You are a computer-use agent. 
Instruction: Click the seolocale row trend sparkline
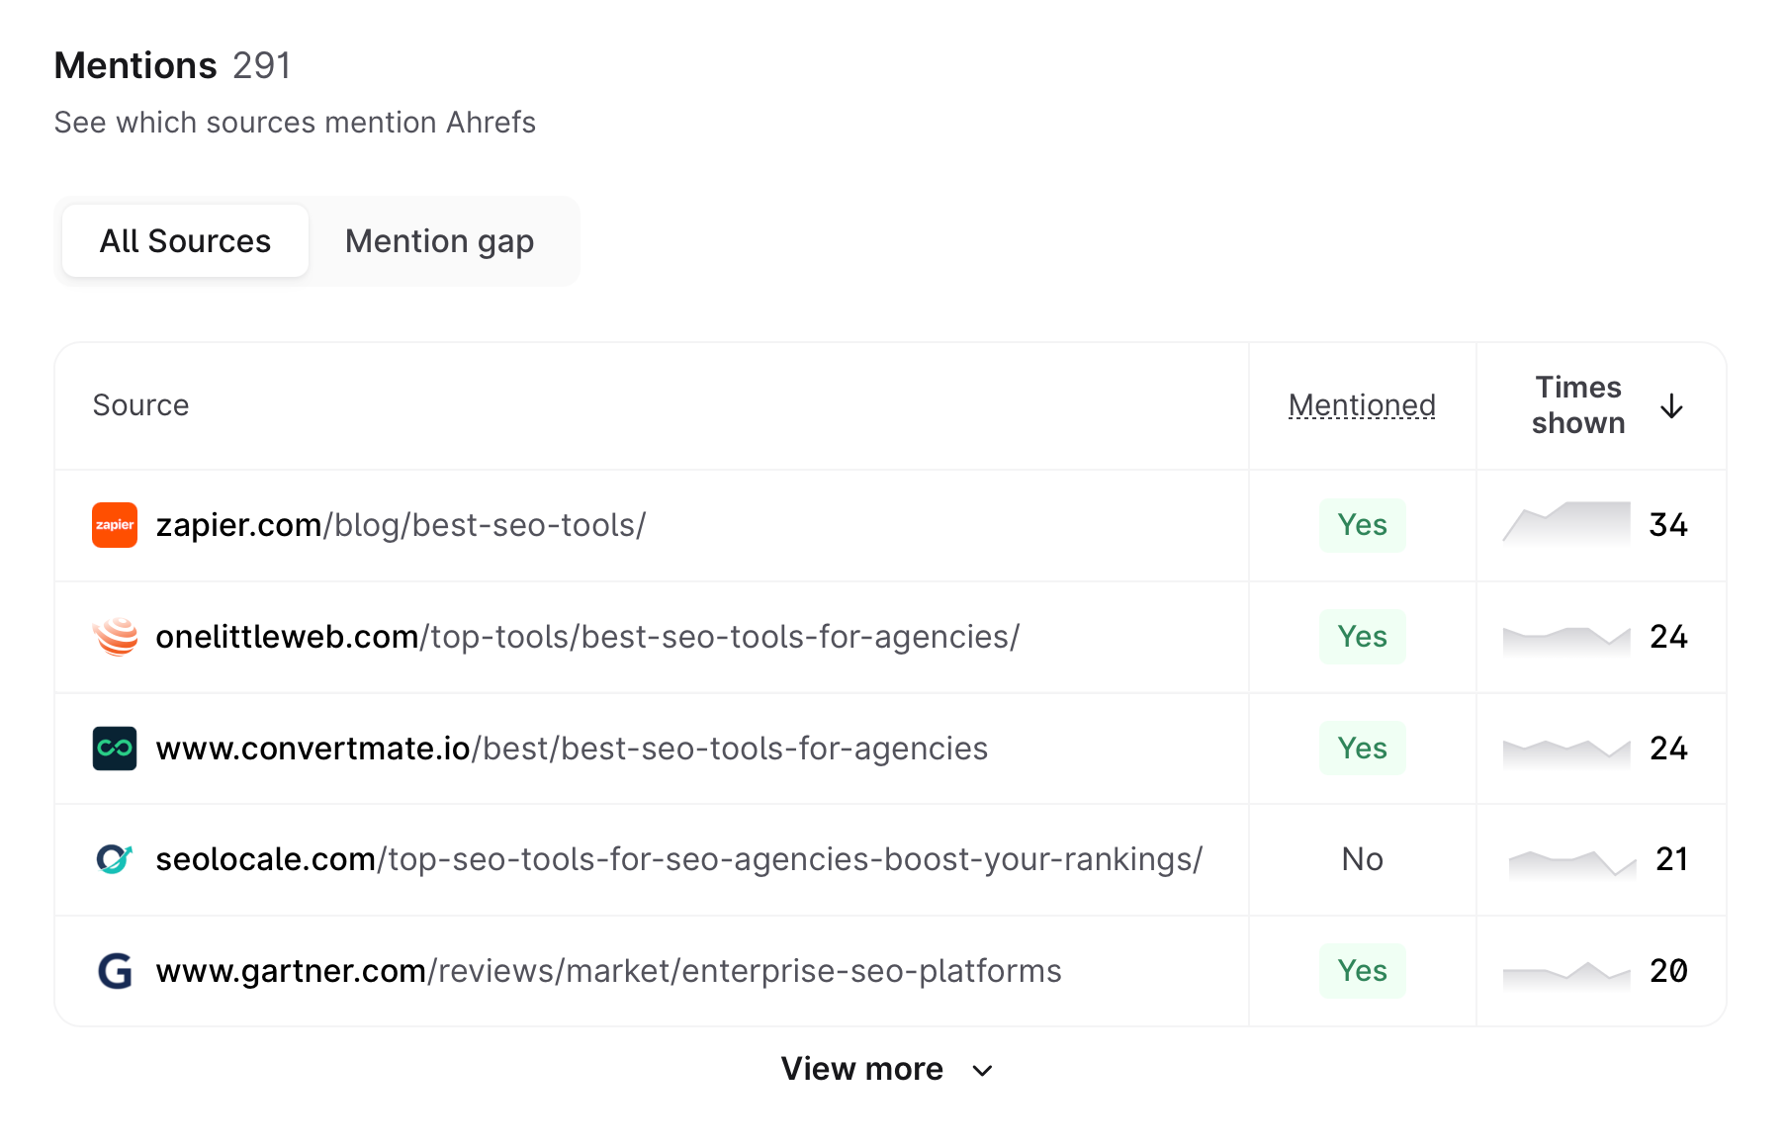1571,862
